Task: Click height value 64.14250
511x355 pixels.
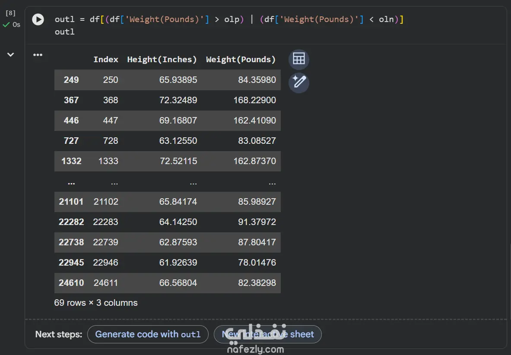Action: [178, 222]
